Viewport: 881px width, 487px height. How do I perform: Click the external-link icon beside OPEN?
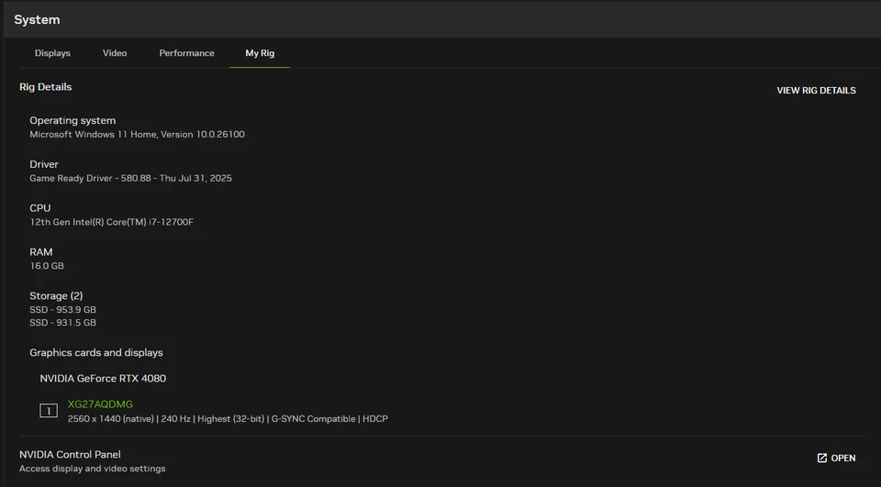pyautogui.click(x=822, y=459)
